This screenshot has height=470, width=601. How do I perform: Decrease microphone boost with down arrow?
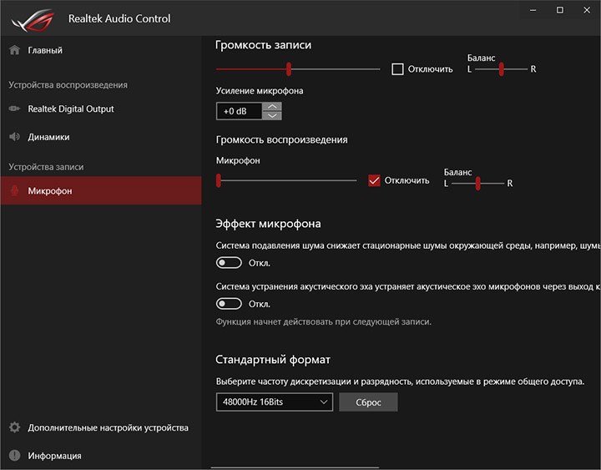pyautogui.click(x=272, y=116)
